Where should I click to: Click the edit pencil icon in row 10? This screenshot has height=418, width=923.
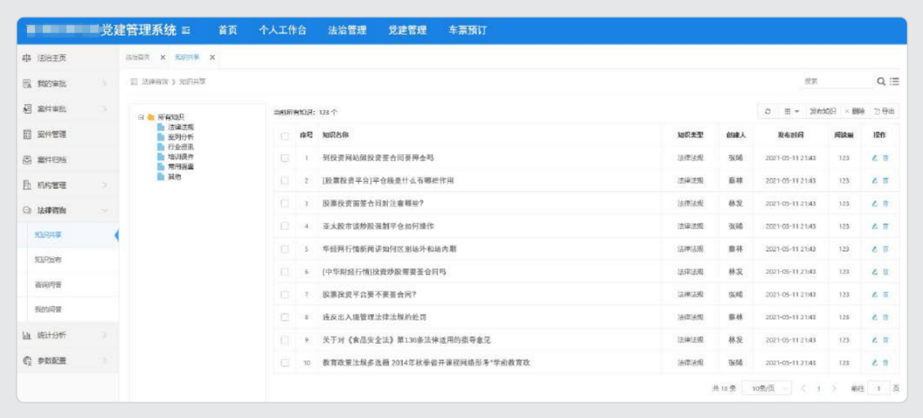click(x=874, y=363)
